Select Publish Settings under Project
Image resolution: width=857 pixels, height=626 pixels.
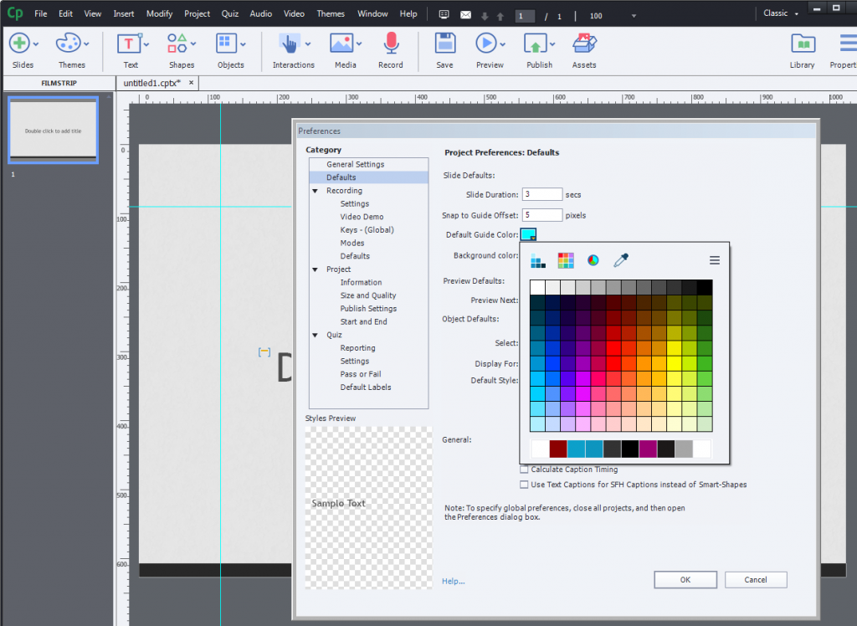369,309
